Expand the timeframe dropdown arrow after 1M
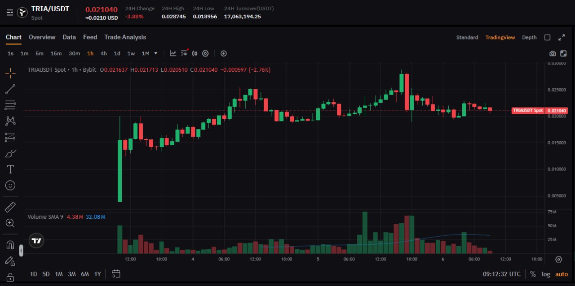The width and height of the screenshot is (575, 286). (156, 53)
